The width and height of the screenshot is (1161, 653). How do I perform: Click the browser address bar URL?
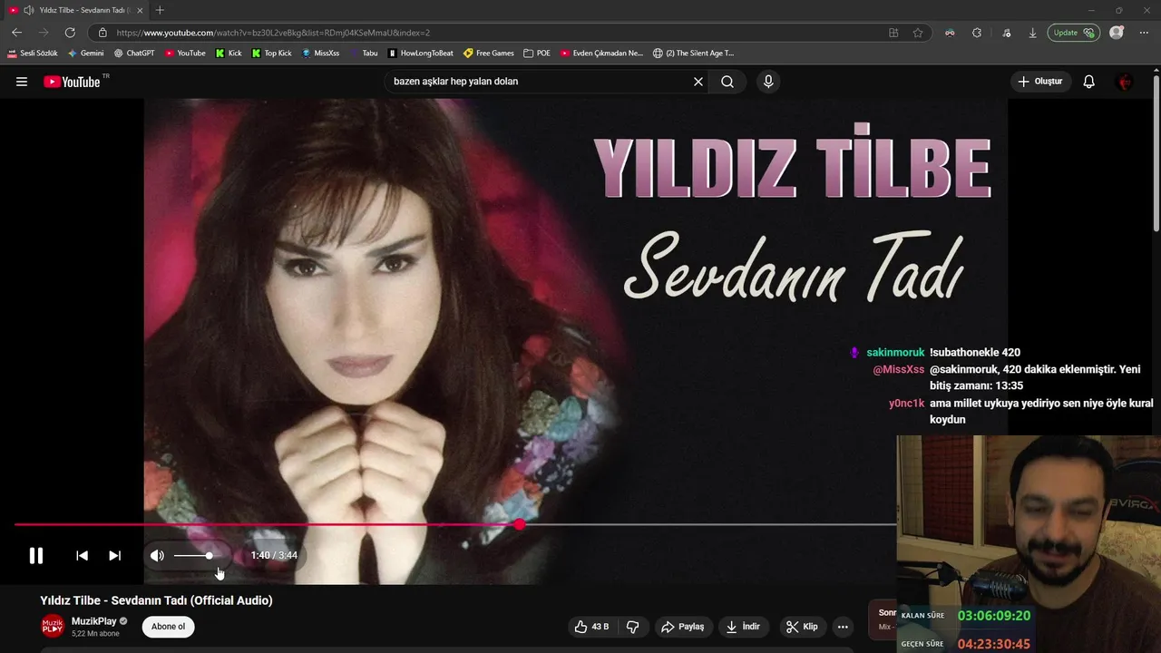[x=273, y=33]
